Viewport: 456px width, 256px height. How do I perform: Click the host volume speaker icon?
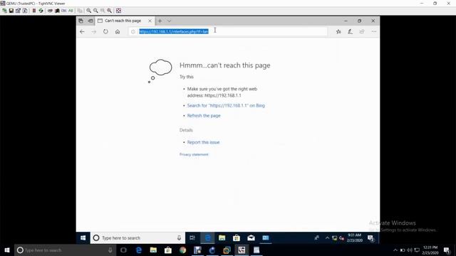(410, 250)
